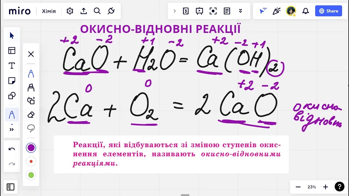
Task: Click the title ОКИСНО-ВІДНОВНІ РЕАКЦІЇ
Action: (x=160, y=29)
